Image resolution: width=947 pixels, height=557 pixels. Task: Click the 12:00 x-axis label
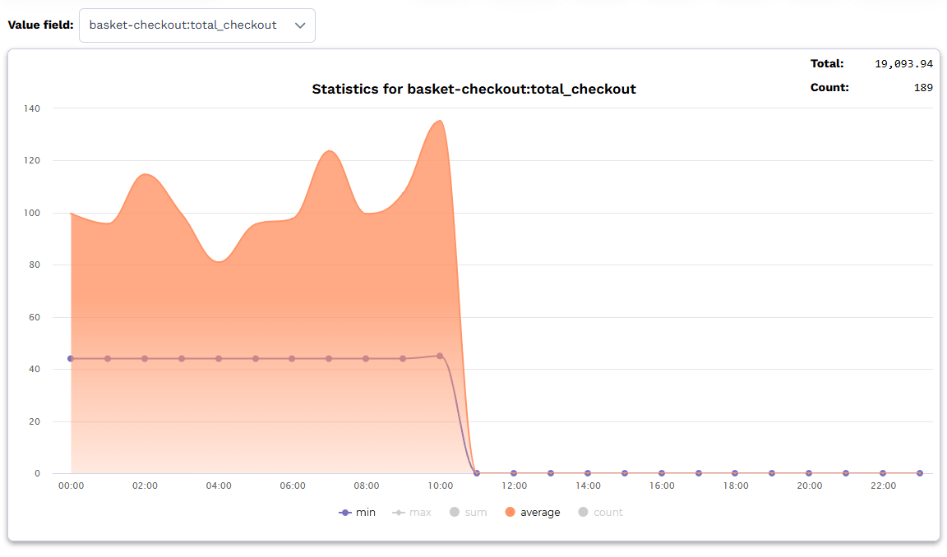coord(514,486)
